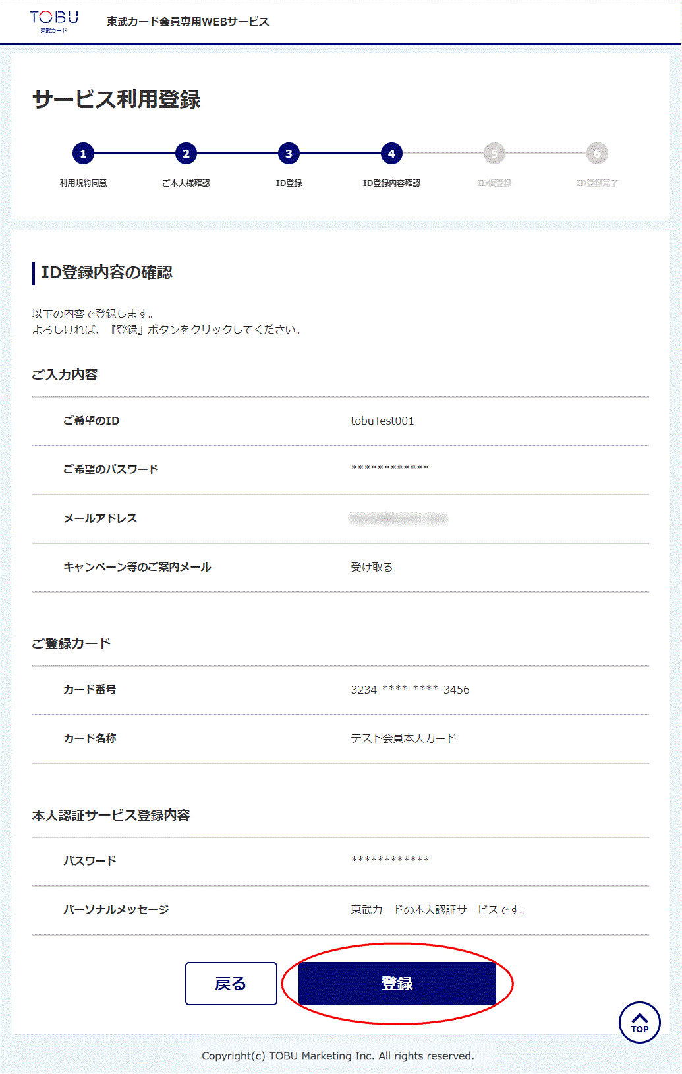This screenshot has width=682, height=1074.
Task: Click the ご希望のパスワード label
Action: pyautogui.click(x=111, y=469)
